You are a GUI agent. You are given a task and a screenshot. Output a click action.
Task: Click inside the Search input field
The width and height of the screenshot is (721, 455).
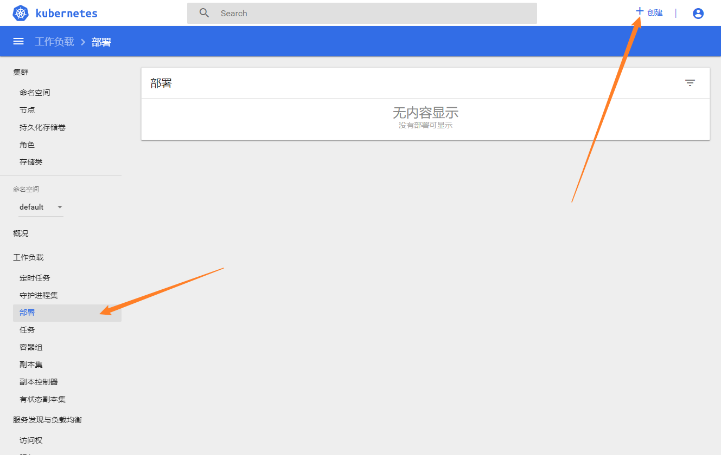[374, 14]
